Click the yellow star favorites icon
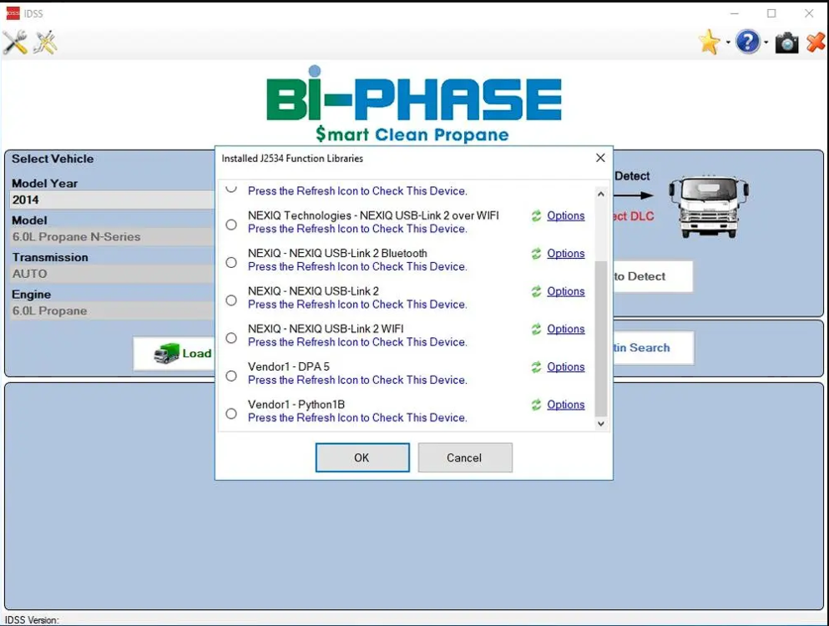 (709, 43)
